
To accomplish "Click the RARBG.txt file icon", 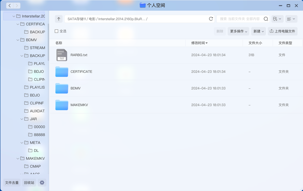I will point(62,55).
